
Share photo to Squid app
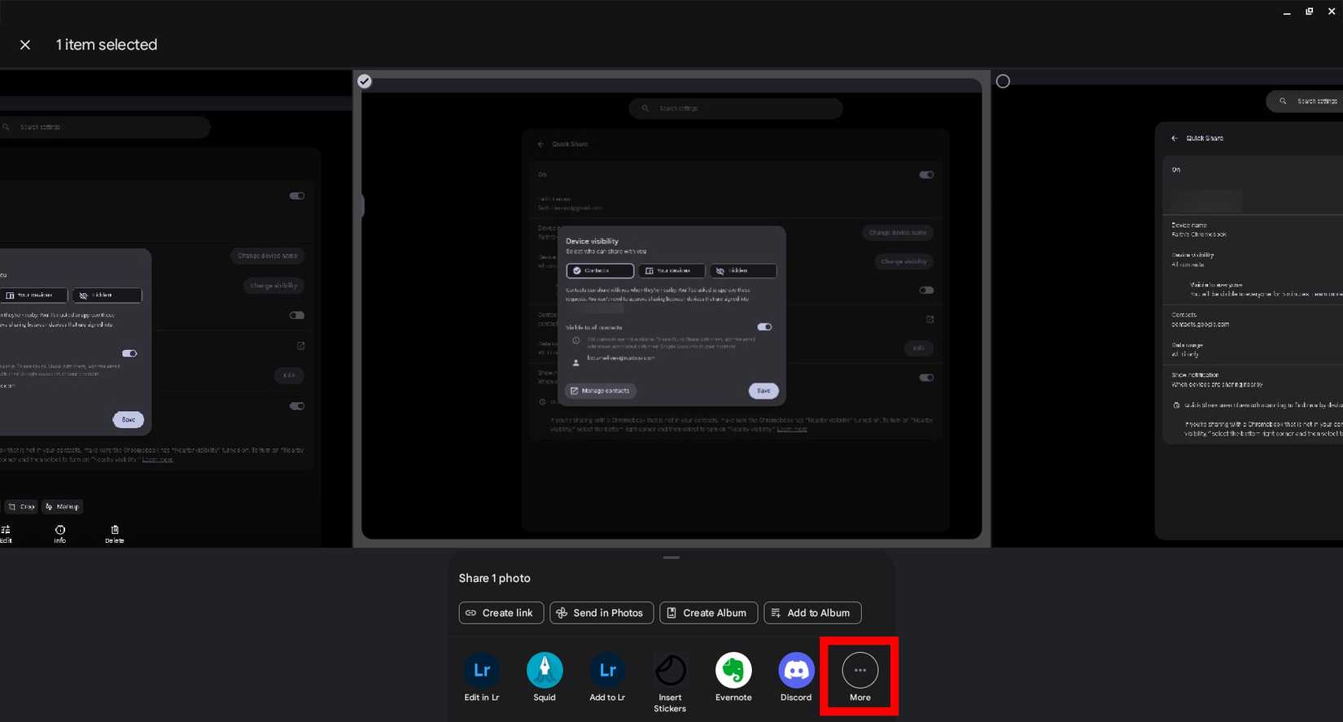click(545, 677)
